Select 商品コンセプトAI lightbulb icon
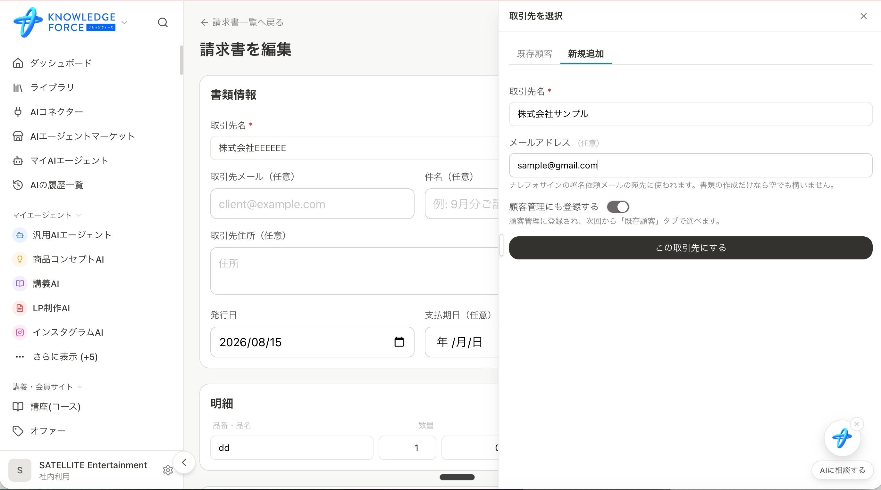Screen dimensions: 881x490 click(x=20, y=259)
